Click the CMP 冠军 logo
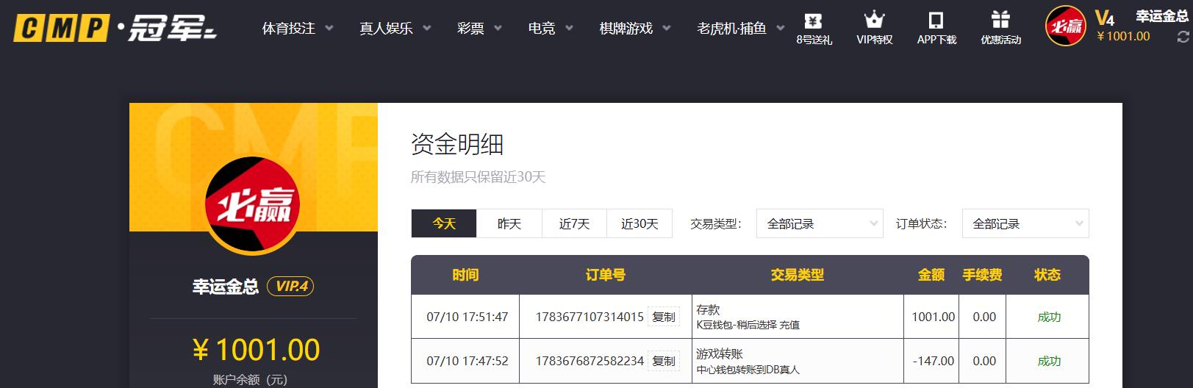This screenshot has width=1193, height=388. pyautogui.click(x=115, y=28)
